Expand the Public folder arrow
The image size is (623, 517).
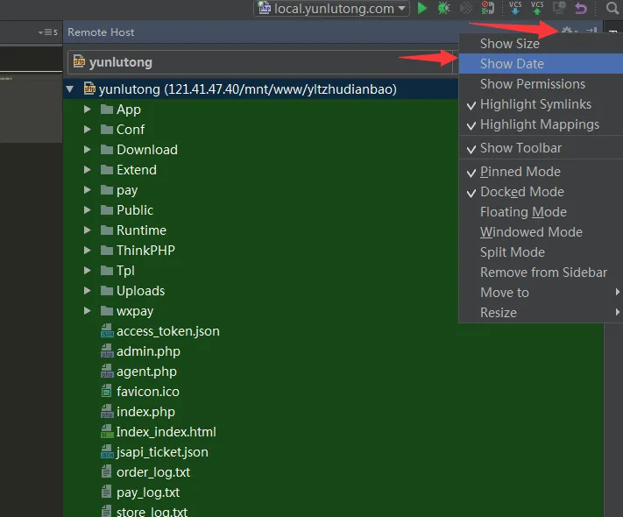[x=88, y=209]
